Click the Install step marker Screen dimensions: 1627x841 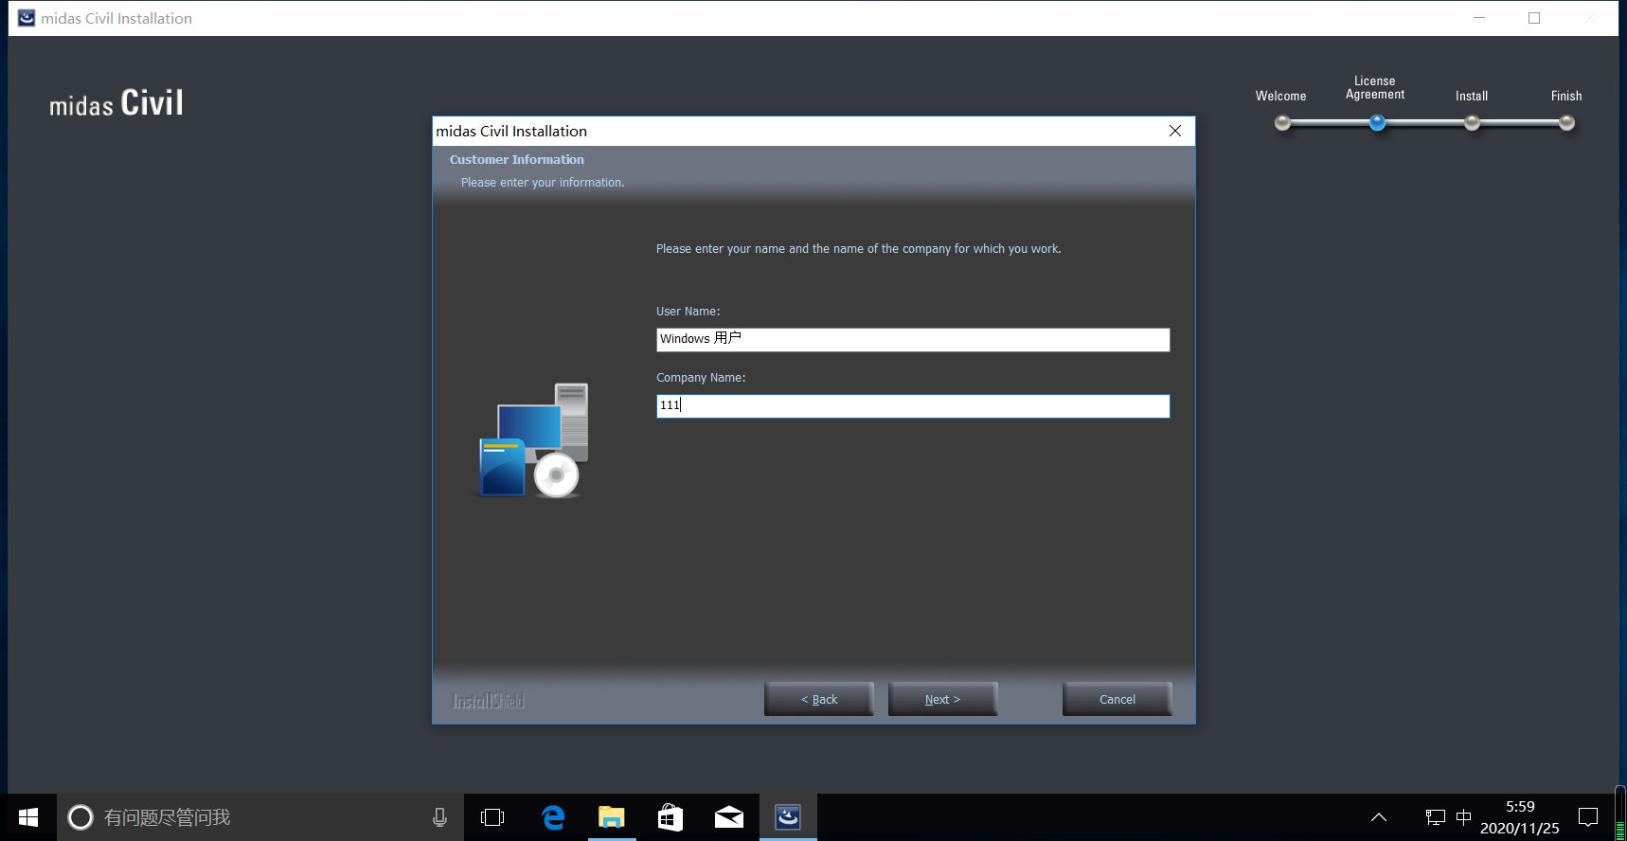tap(1472, 122)
